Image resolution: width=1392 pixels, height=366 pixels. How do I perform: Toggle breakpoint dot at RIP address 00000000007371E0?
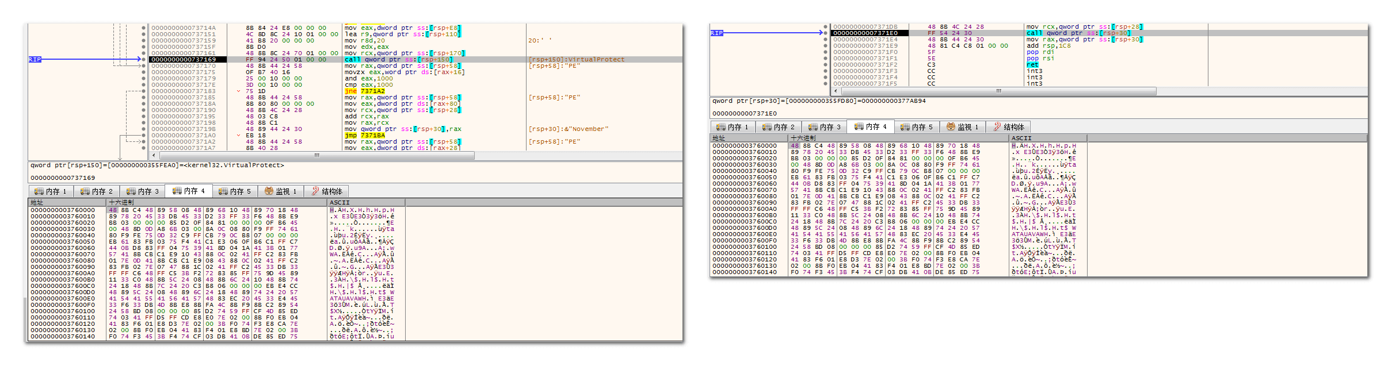tap(826, 33)
